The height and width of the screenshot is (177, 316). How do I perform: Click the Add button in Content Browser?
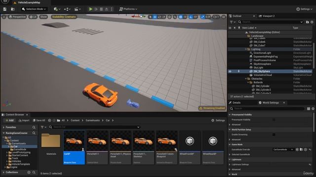[9, 120]
